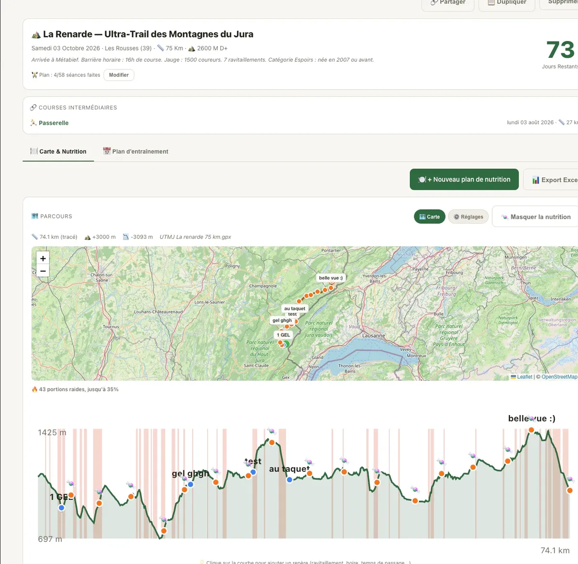This screenshot has width=578, height=564.
Task: Click the '74.1 km (tracé)' distance text
Action: 58,237
